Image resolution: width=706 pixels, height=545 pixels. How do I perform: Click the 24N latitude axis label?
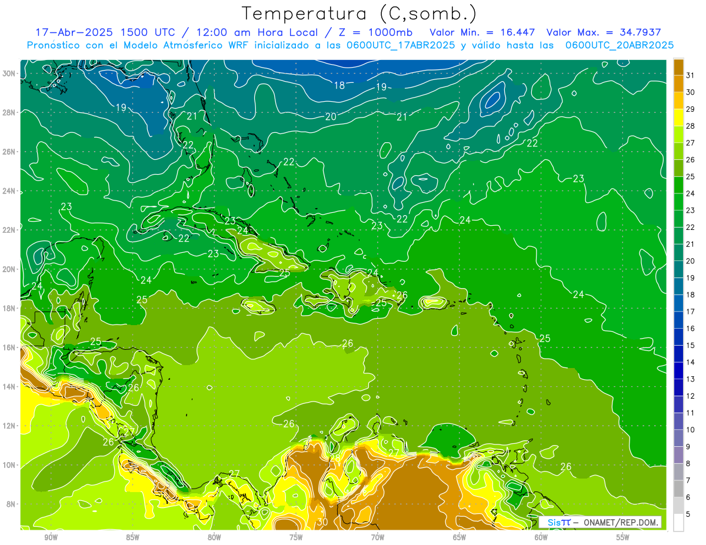tap(9, 191)
